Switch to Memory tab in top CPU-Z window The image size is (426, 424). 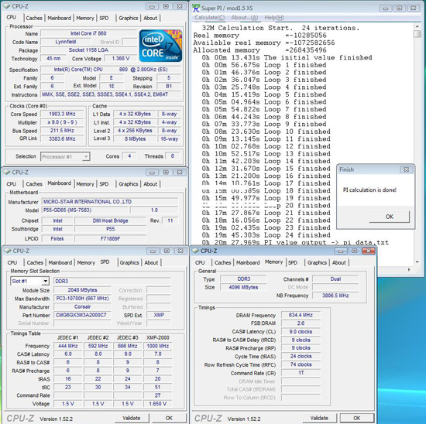(x=84, y=19)
